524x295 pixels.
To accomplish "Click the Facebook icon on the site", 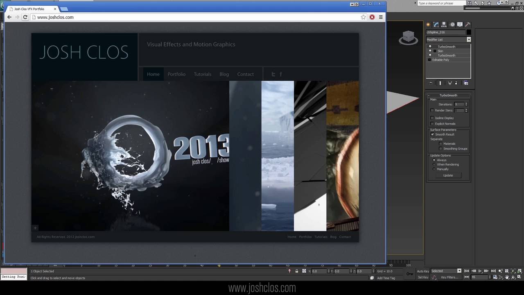I will tap(280, 74).
